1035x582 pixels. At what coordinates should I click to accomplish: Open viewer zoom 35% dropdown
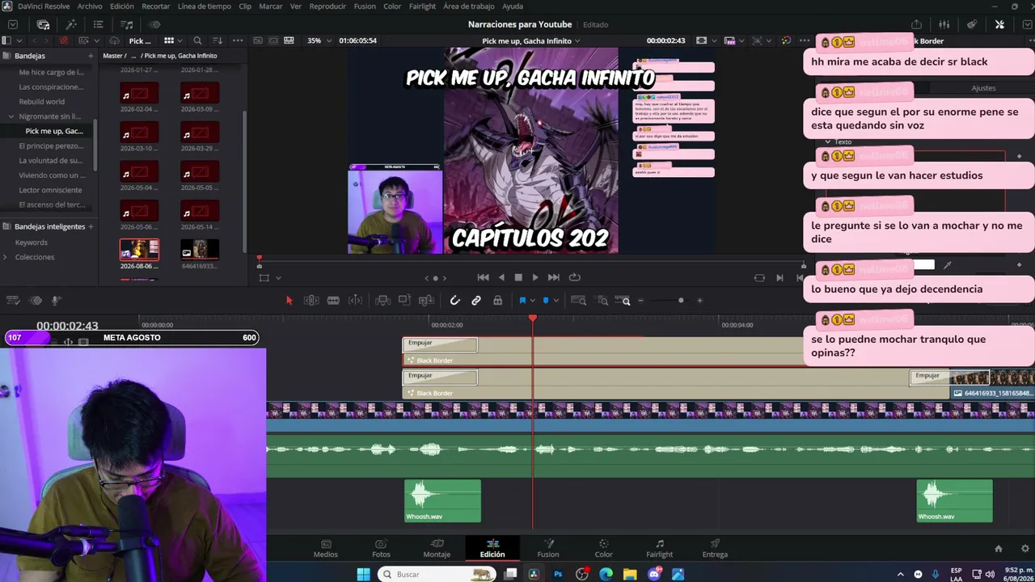click(x=318, y=40)
